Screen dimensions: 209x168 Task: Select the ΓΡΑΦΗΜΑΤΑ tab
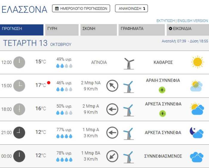142,29
